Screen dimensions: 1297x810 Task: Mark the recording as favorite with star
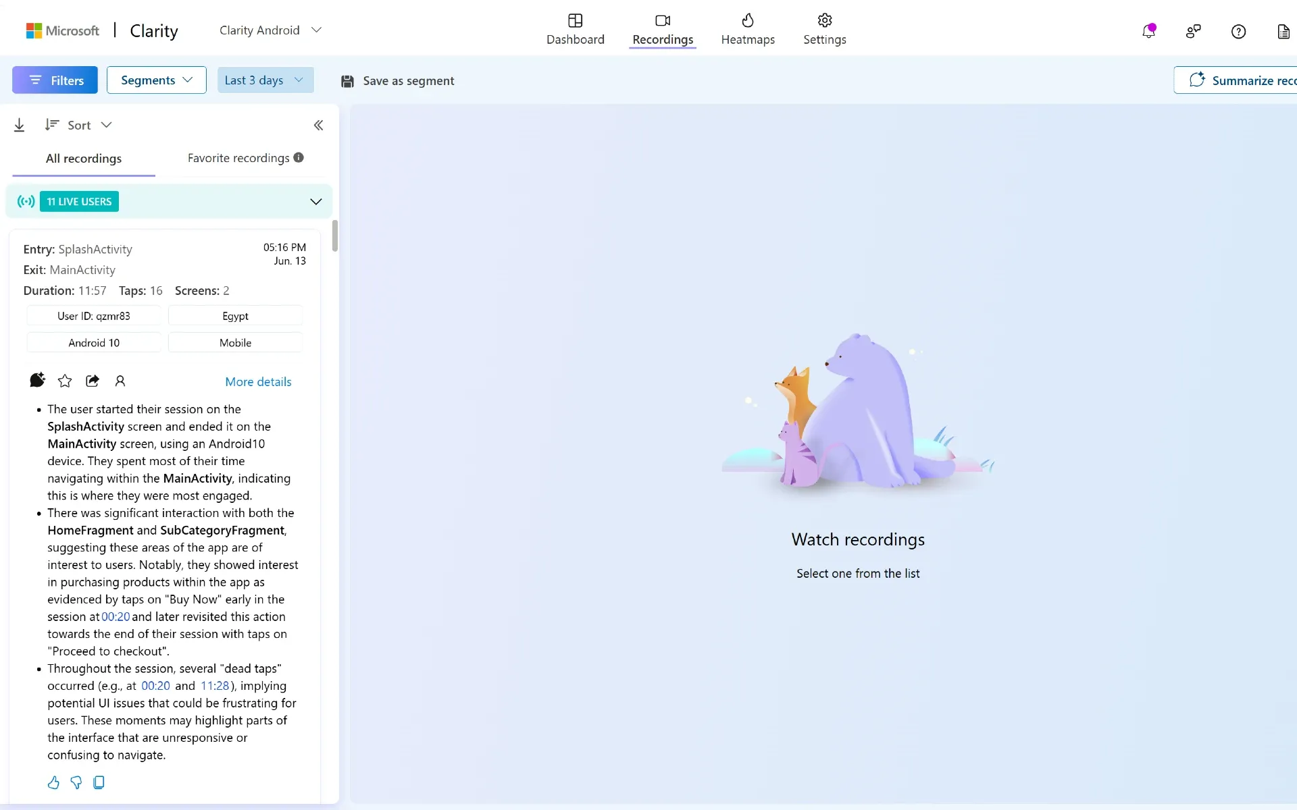point(65,381)
